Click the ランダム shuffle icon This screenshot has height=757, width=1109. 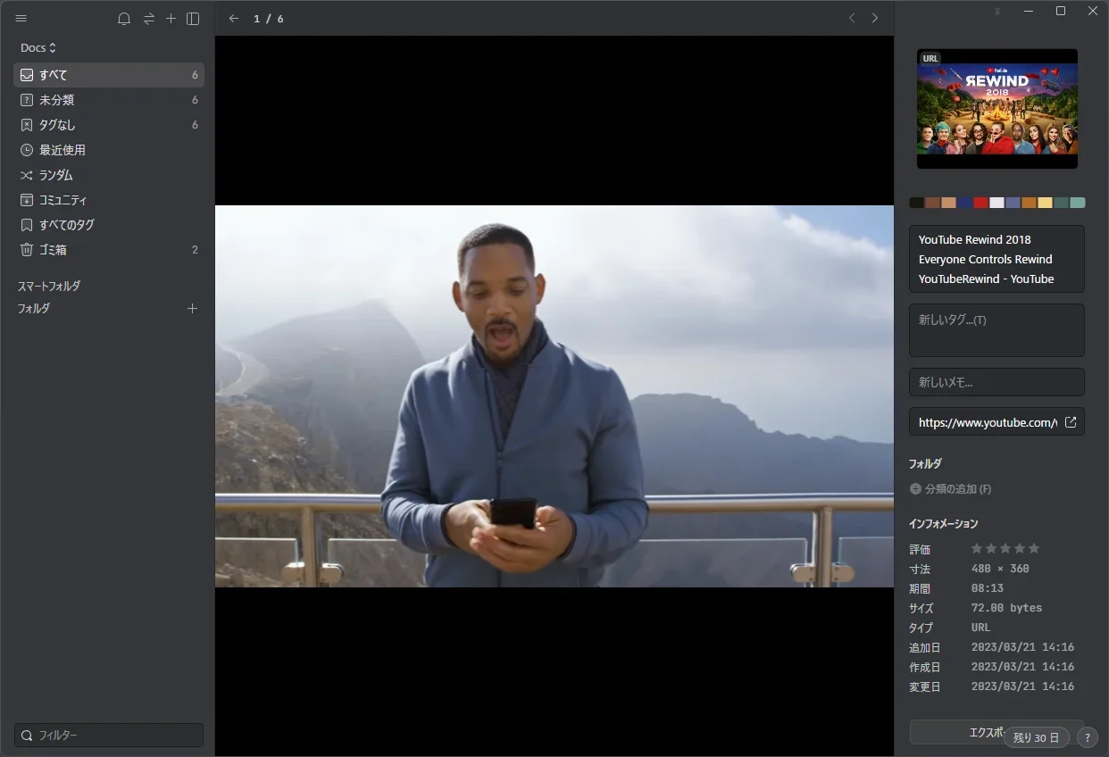coord(27,175)
